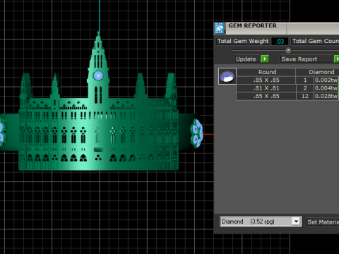
Task: Click the Total Gem Weight label
Action: tap(243, 41)
